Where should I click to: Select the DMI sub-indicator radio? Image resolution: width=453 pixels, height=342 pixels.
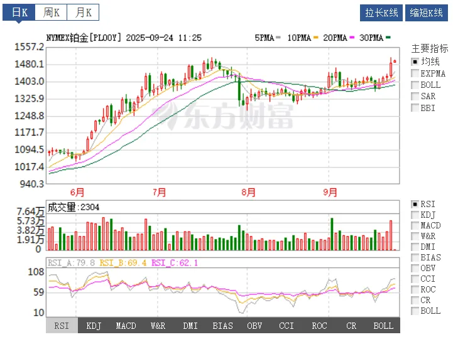pos(415,247)
